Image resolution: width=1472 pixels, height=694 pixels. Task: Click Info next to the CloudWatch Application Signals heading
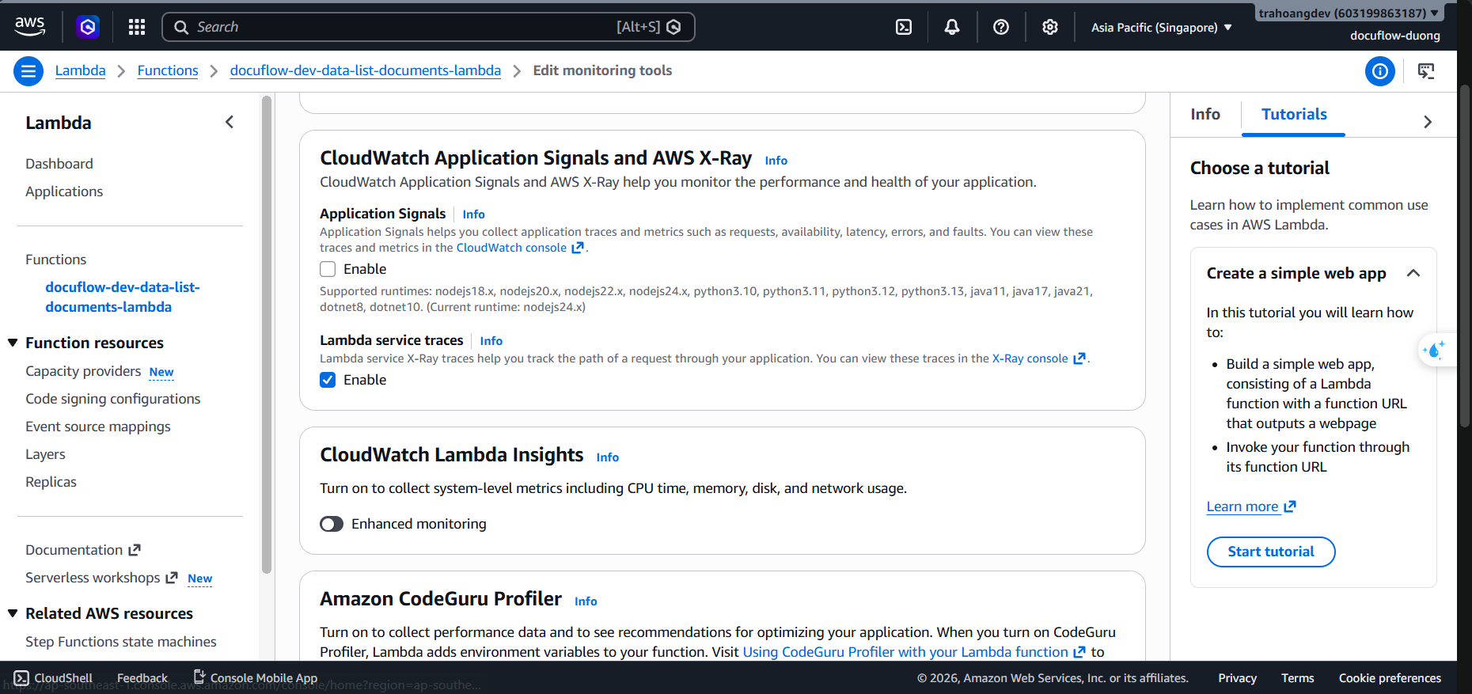(x=776, y=161)
